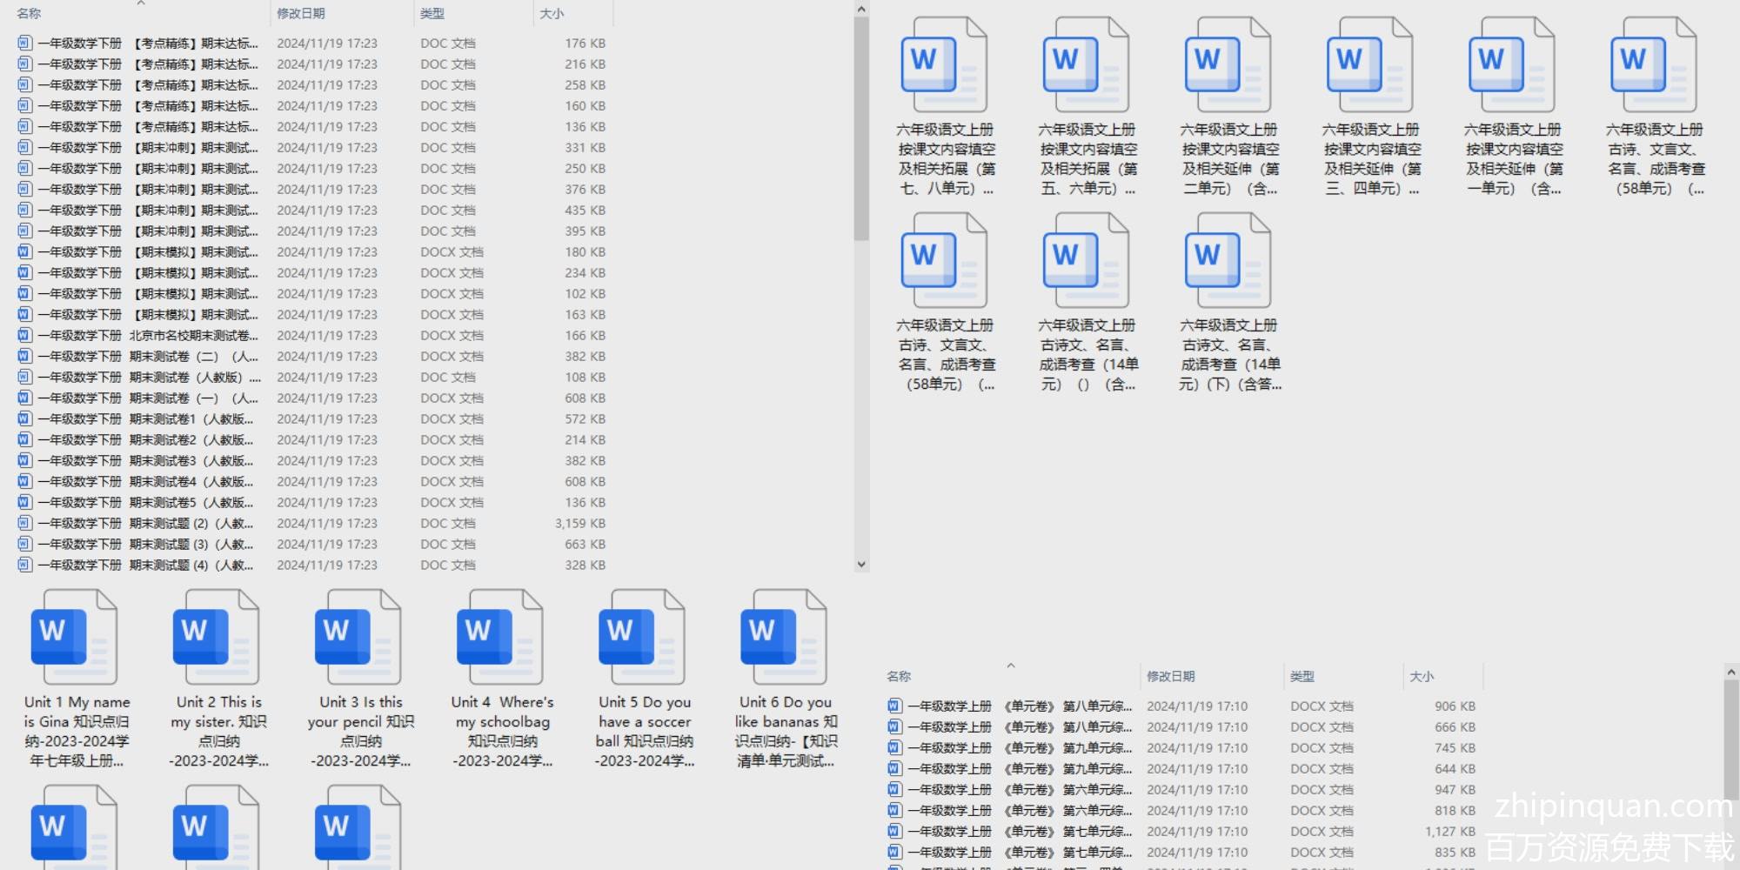1740x870 pixels.
Task: Click the scroll-down arrow of the top-left list
Action: tap(861, 564)
